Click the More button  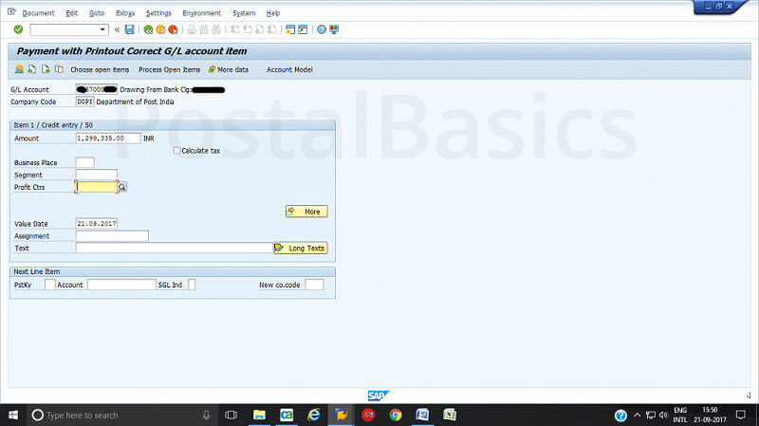[x=306, y=212]
